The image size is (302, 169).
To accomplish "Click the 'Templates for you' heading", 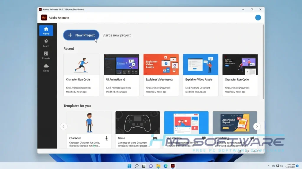I will [77, 106].
